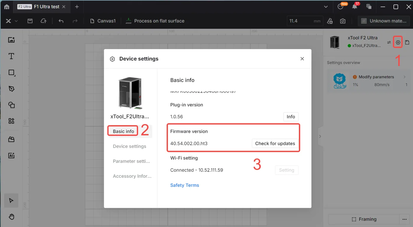This screenshot has width=413, height=227.
Task: Open the multi-window icon in title bar
Action: click(x=369, y=6)
